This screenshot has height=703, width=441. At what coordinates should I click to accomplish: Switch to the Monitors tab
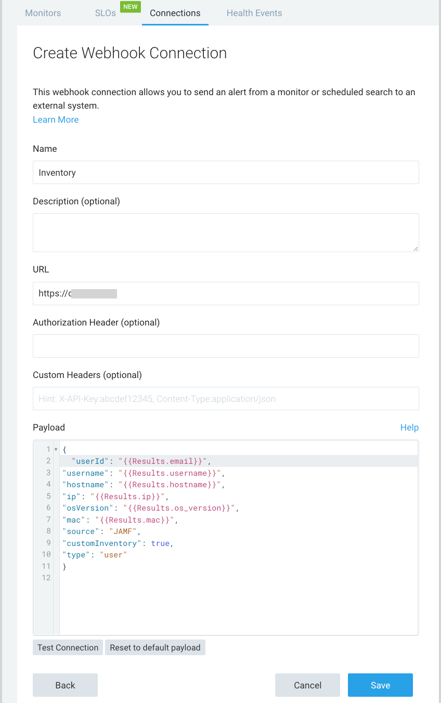click(x=43, y=13)
